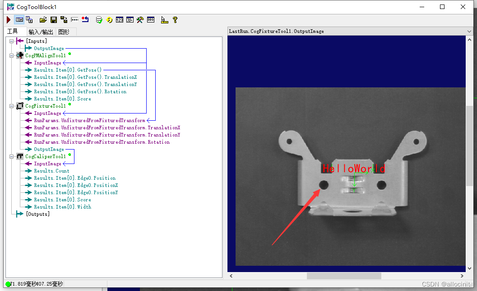The height and width of the screenshot is (291, 477).
Task: Open the hammer and wrench tools icon
Action: 140,20
